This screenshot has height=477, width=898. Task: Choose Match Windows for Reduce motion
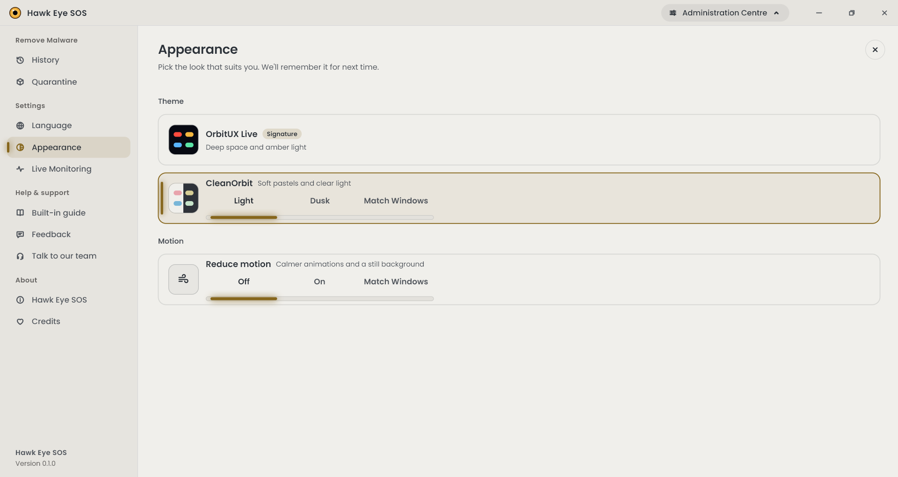pyautogui.click(x=396, y=282)
